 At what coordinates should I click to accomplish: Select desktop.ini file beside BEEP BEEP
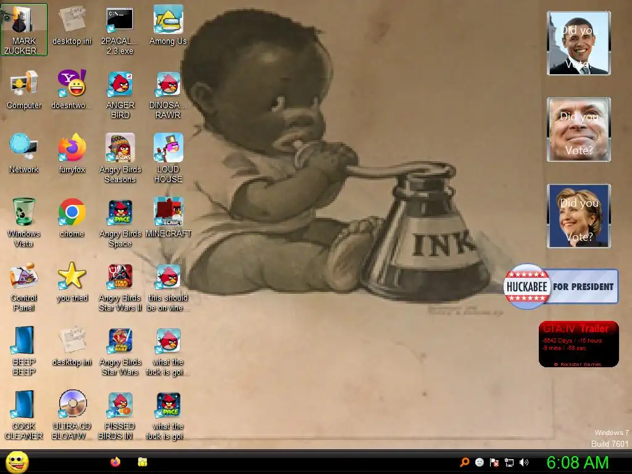(72, 346)
